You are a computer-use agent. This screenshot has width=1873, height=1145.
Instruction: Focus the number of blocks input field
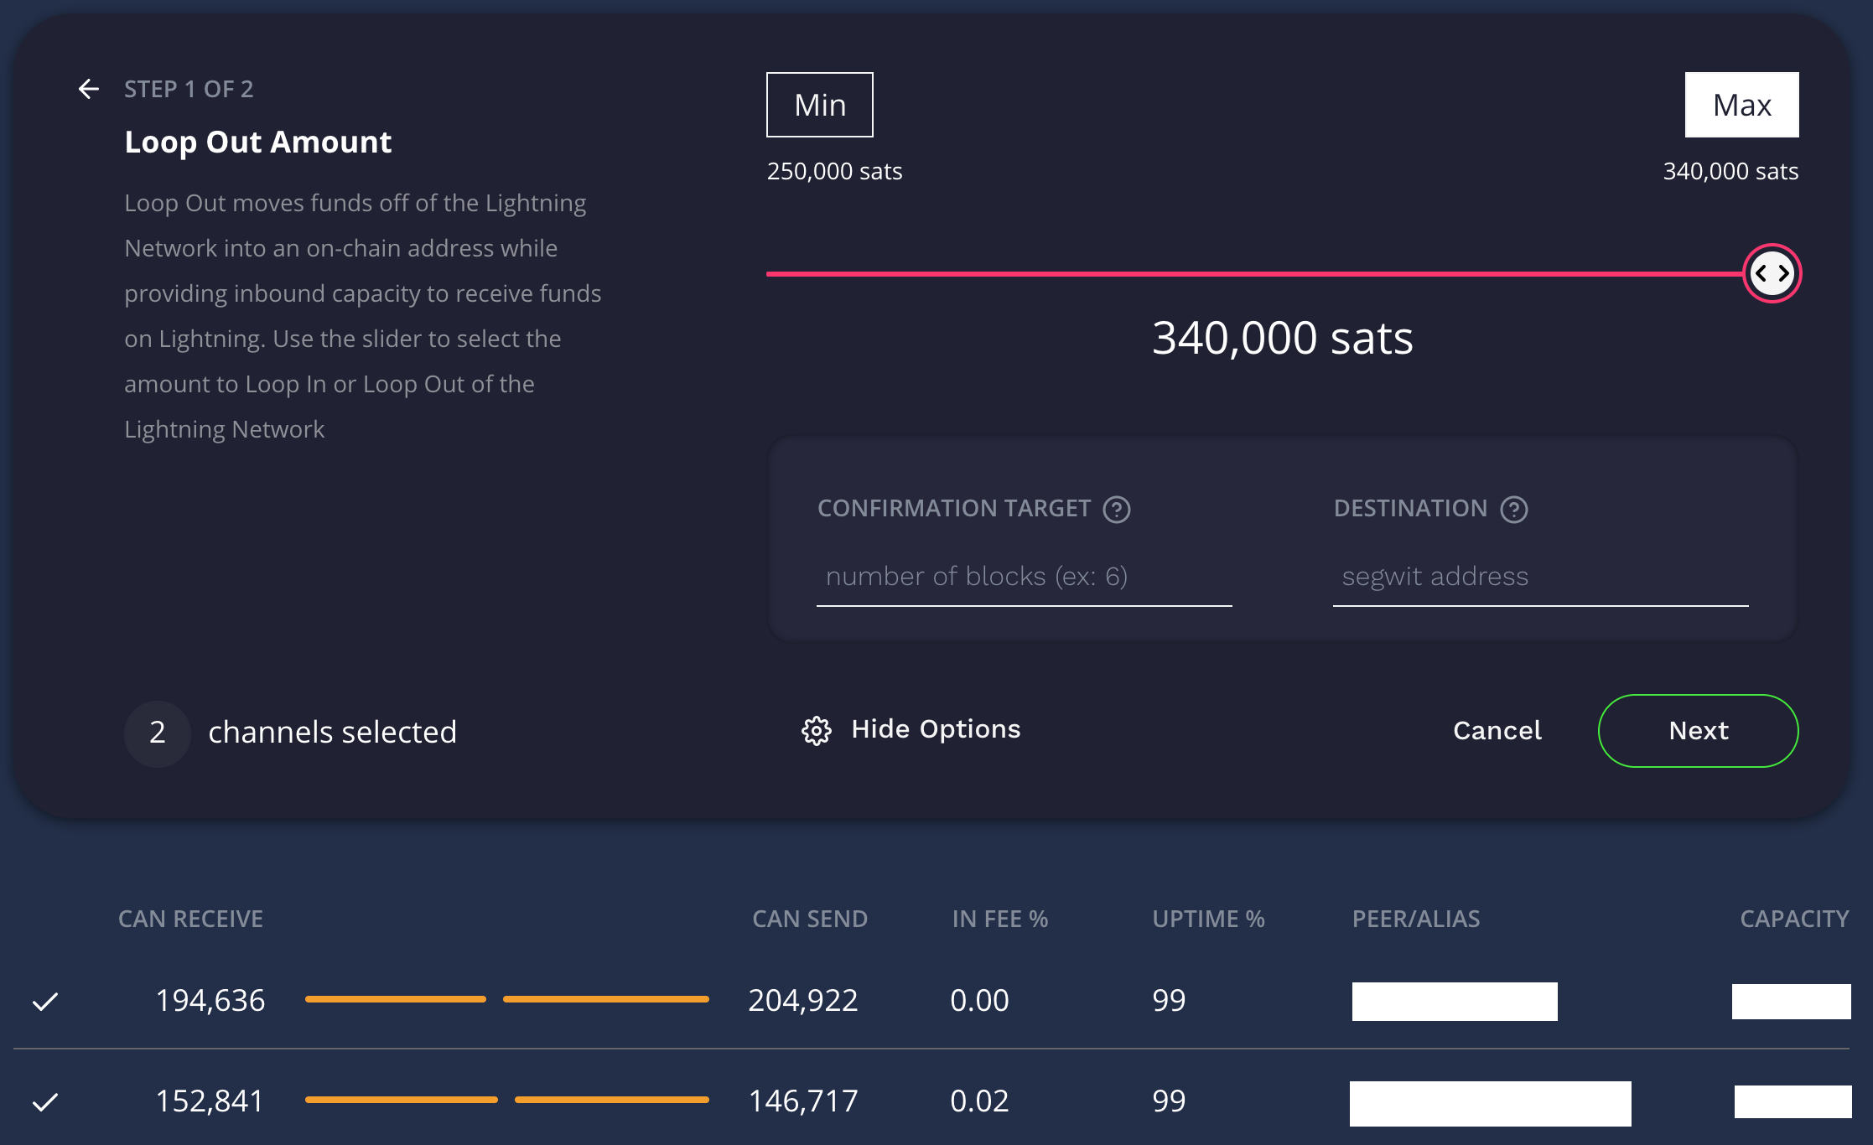pos(1023,577)
